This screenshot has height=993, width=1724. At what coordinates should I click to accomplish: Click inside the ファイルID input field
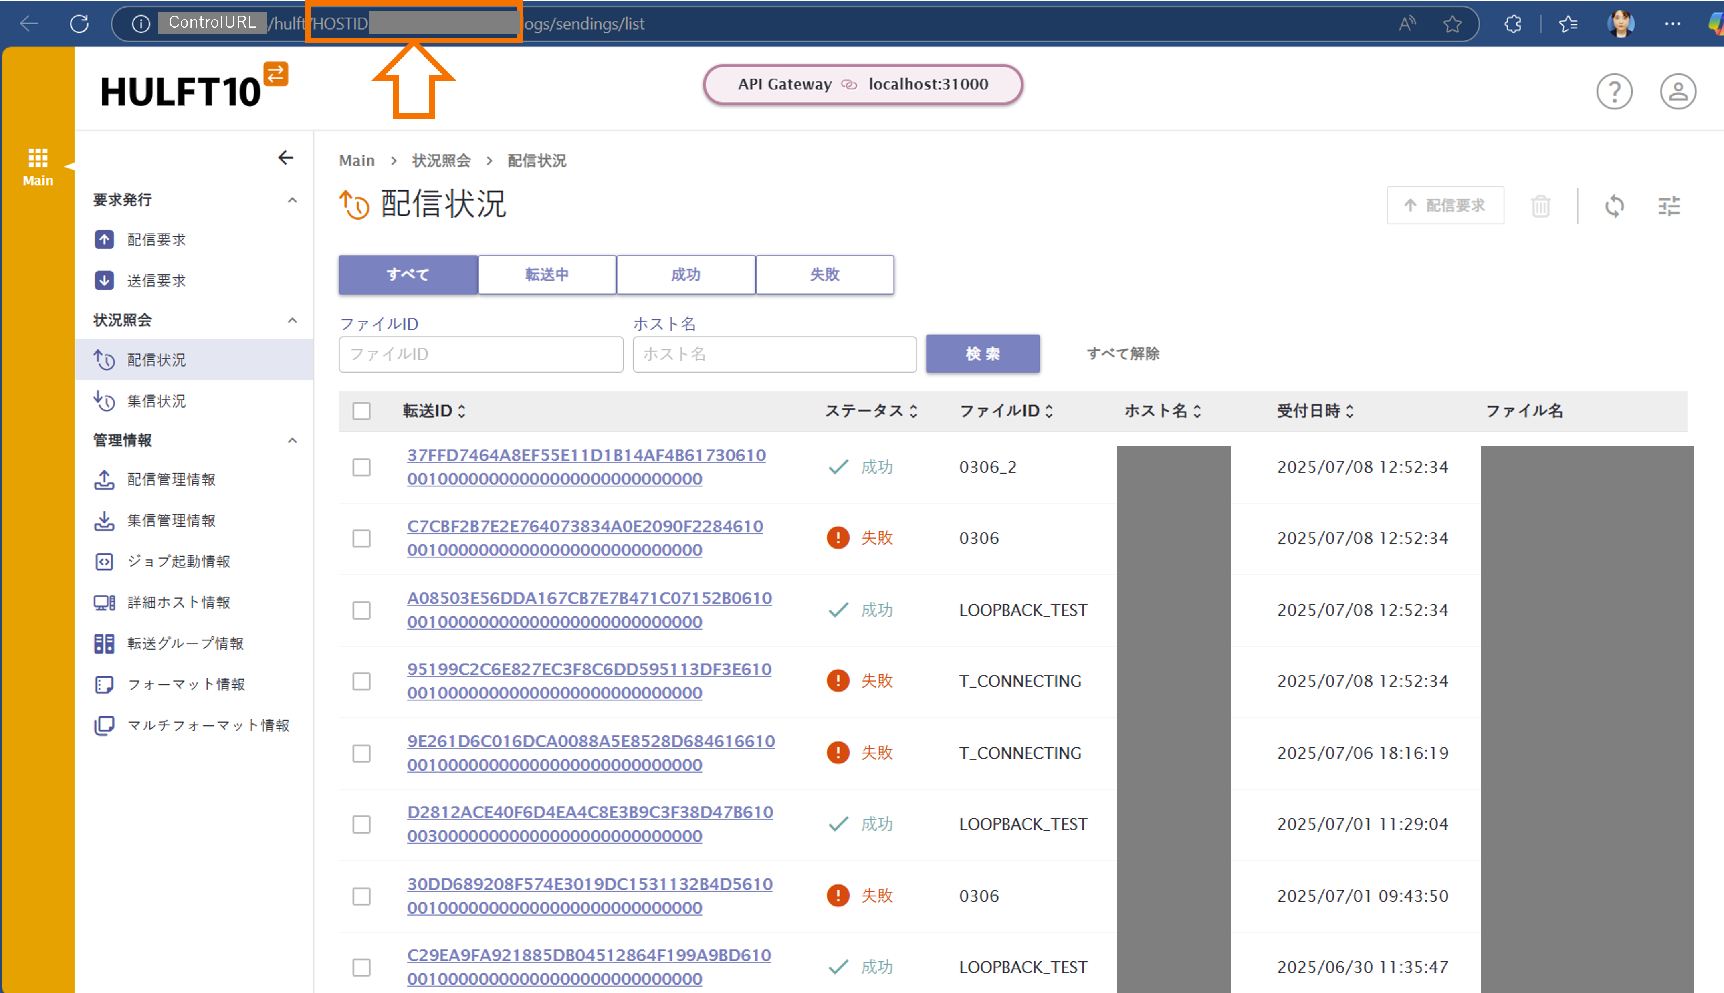pos(480,354)
